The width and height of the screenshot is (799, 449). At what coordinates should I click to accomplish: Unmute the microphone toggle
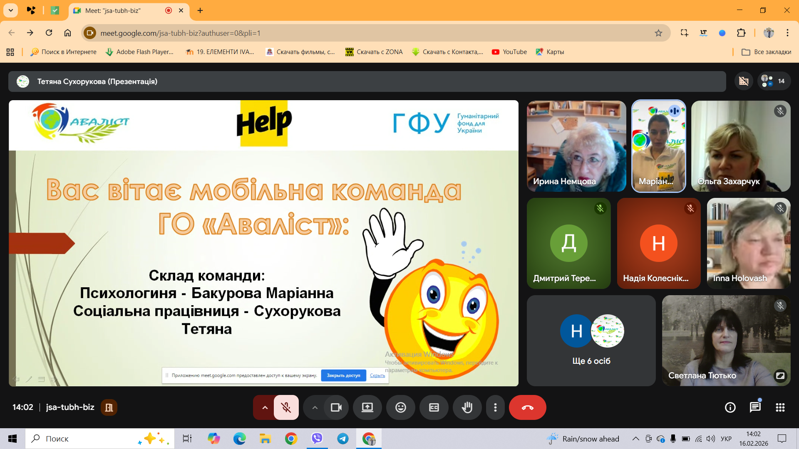pos(286,407)
